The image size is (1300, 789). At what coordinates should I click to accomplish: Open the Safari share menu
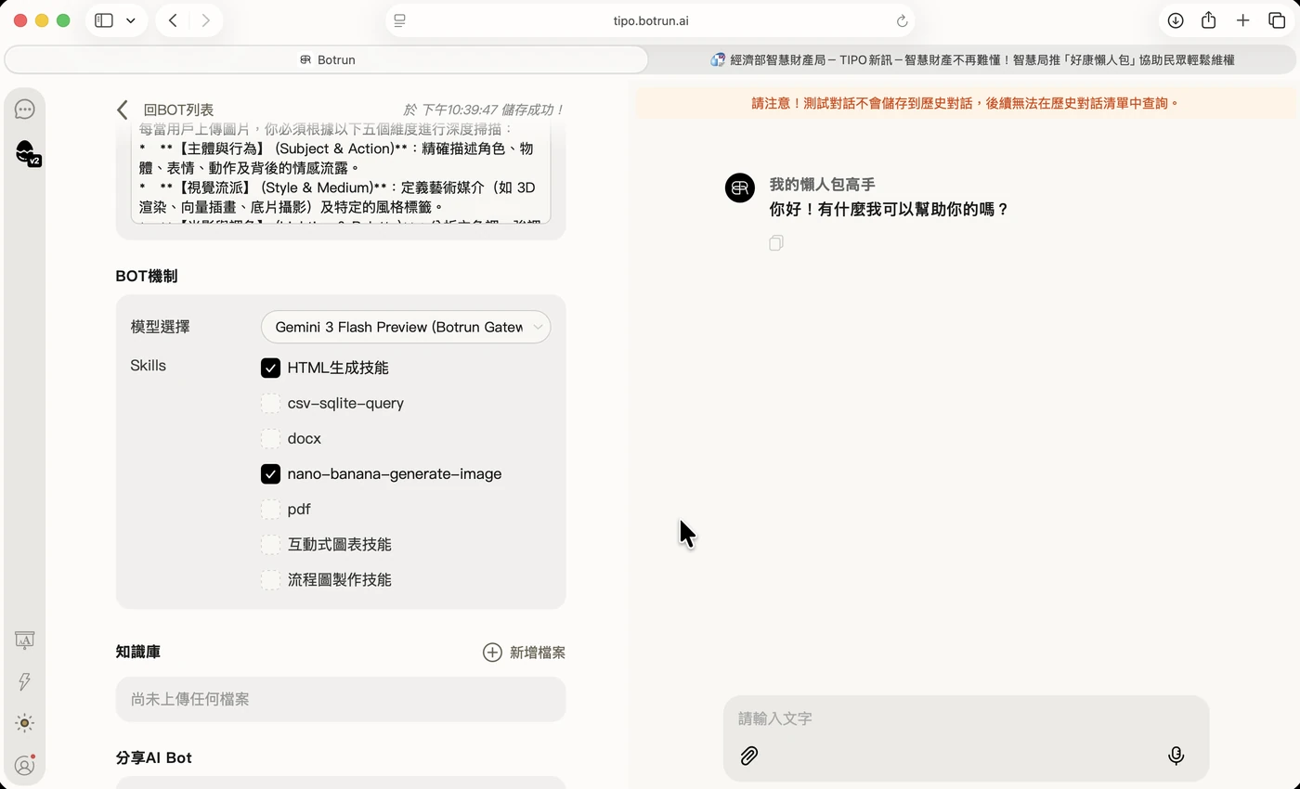[1208, 20]
